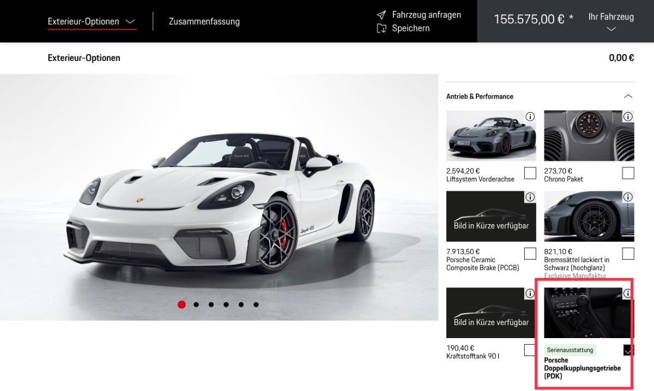654x391 pixels.
Task: Expand the Ihr Fahrzeug dropdown
Action: coord(611,22)
